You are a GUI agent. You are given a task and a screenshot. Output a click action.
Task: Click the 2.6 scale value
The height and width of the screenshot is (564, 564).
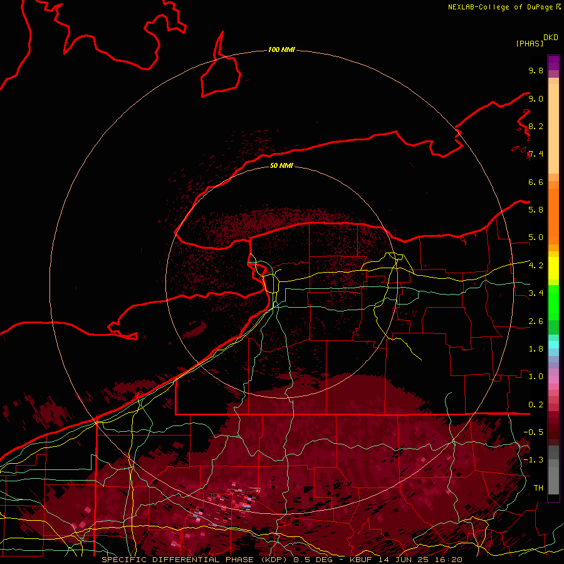tap(536, 321)
